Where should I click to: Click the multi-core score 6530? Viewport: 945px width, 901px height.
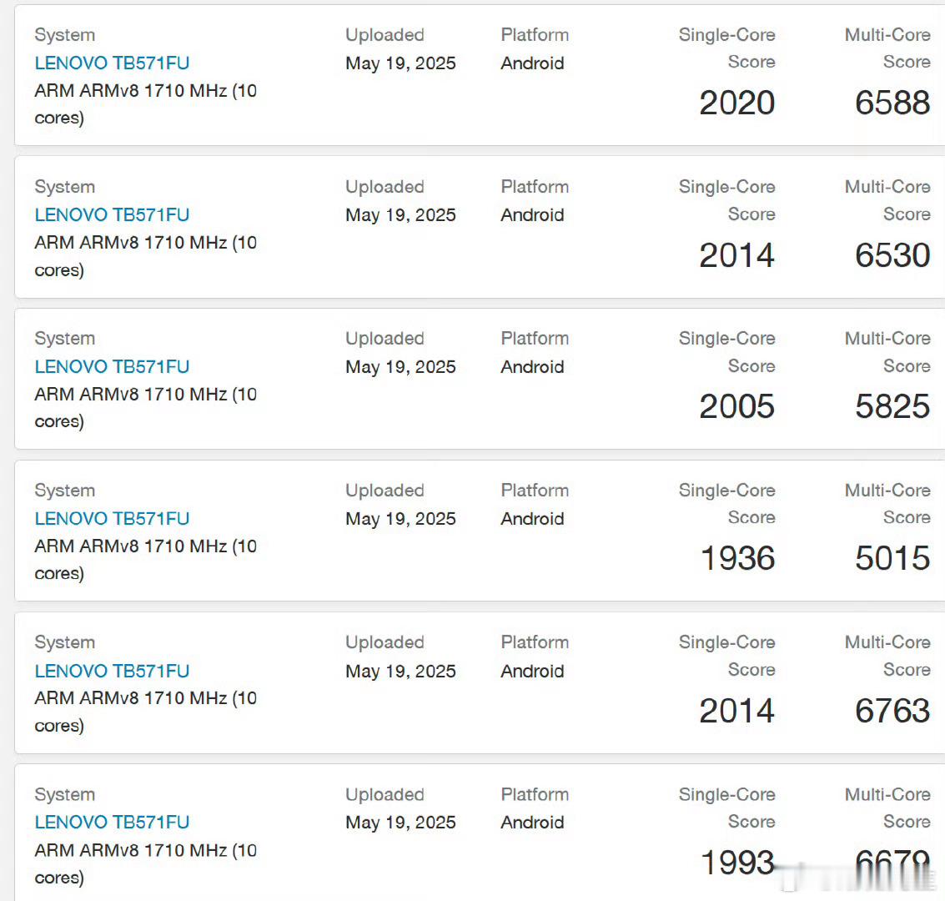point(892,255)
